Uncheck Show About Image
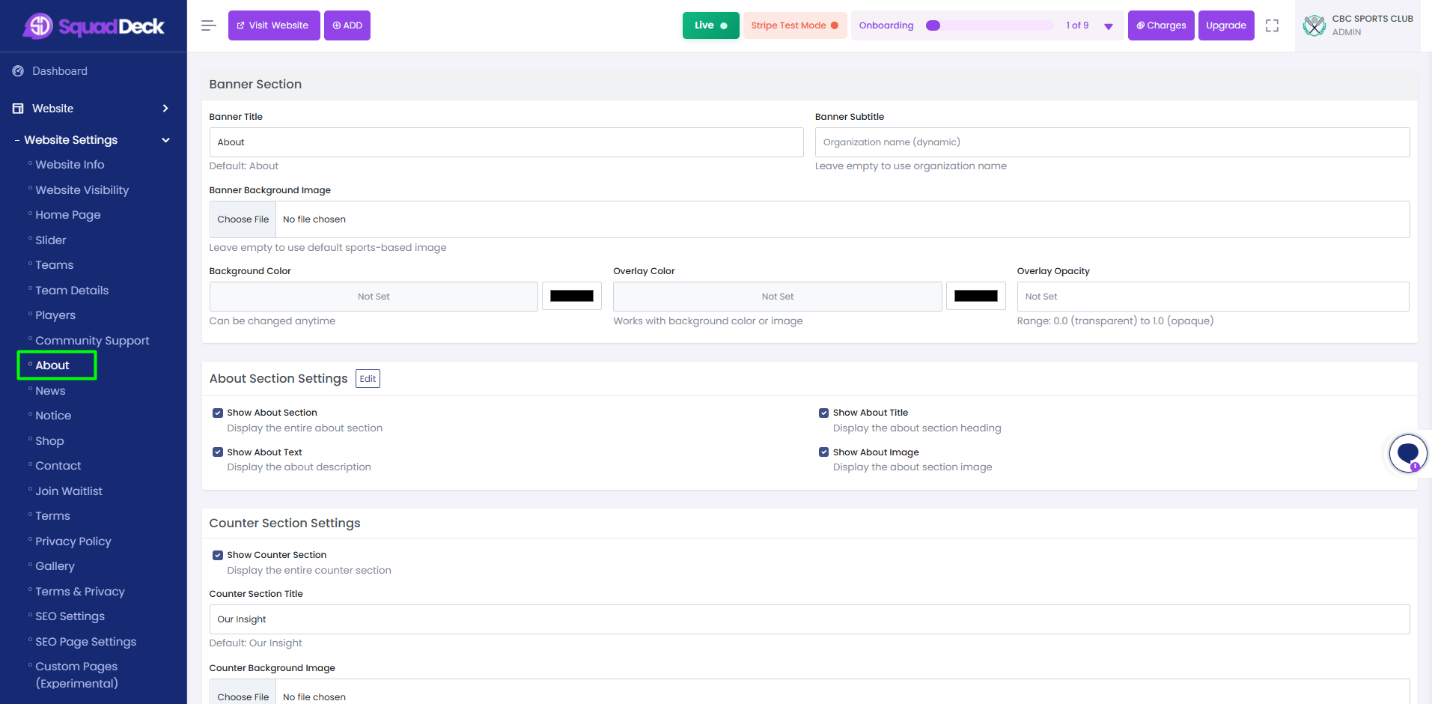Screen dimensions: 1432x704 [823, 452]
